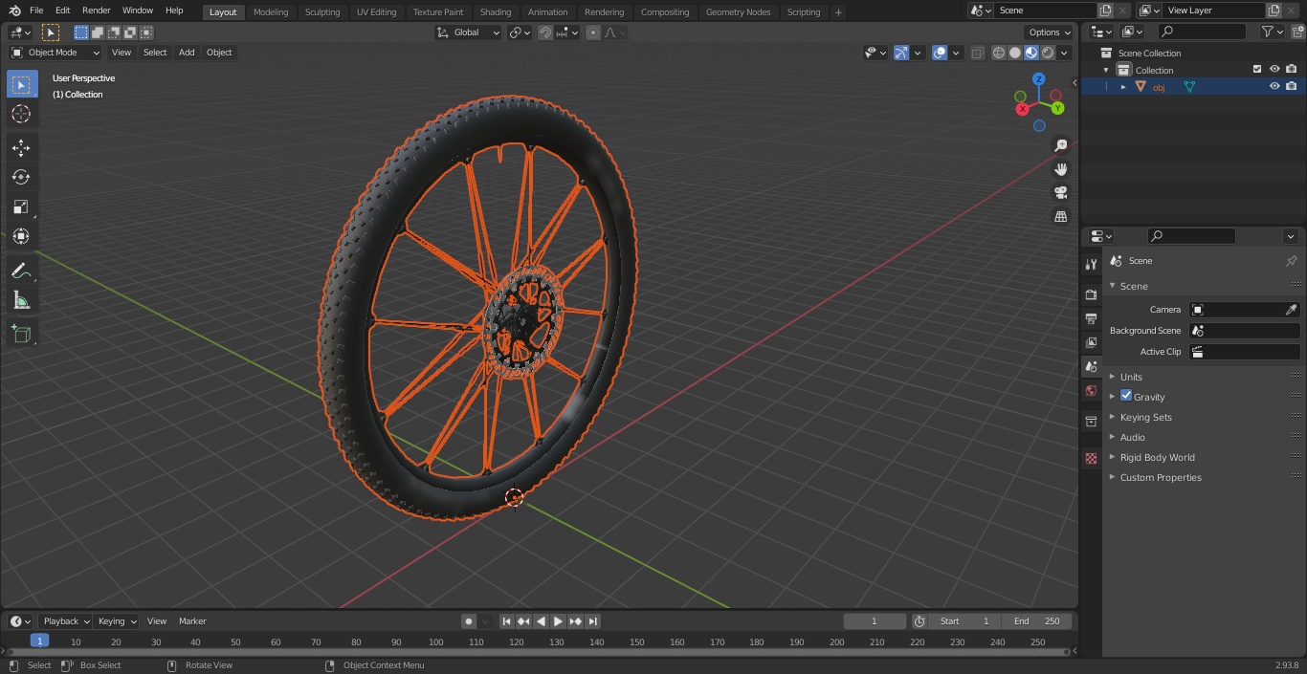This screenshot has width=1307, height=674.
Task: Click the eyedropper next to Camera field
Action: (1291, 310)
